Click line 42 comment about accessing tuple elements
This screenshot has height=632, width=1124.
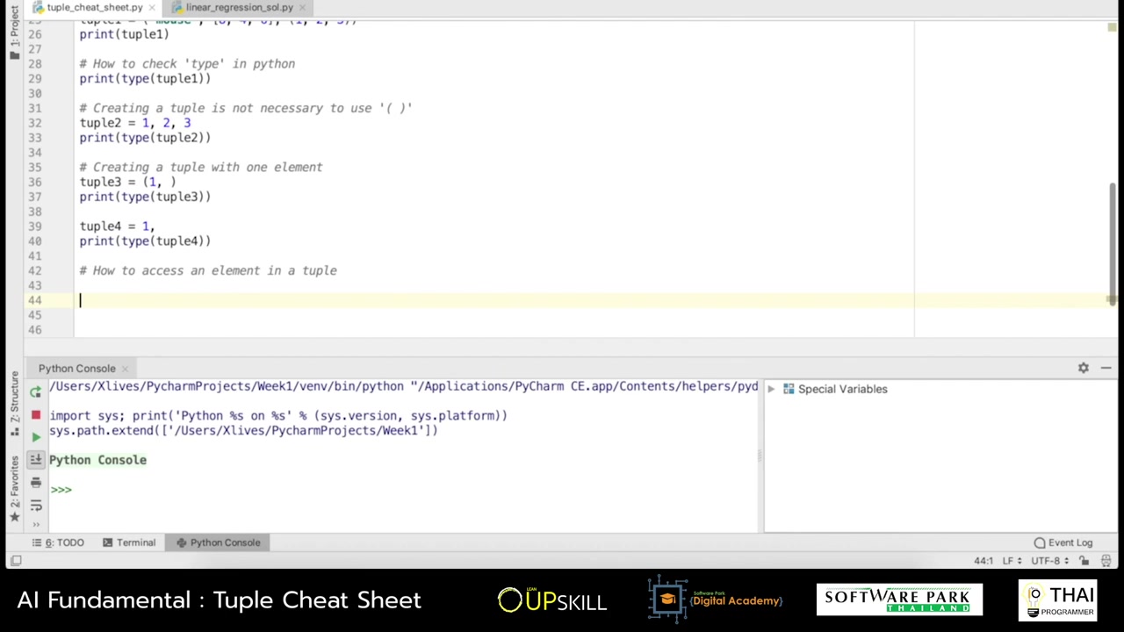[x=208, y=270]
